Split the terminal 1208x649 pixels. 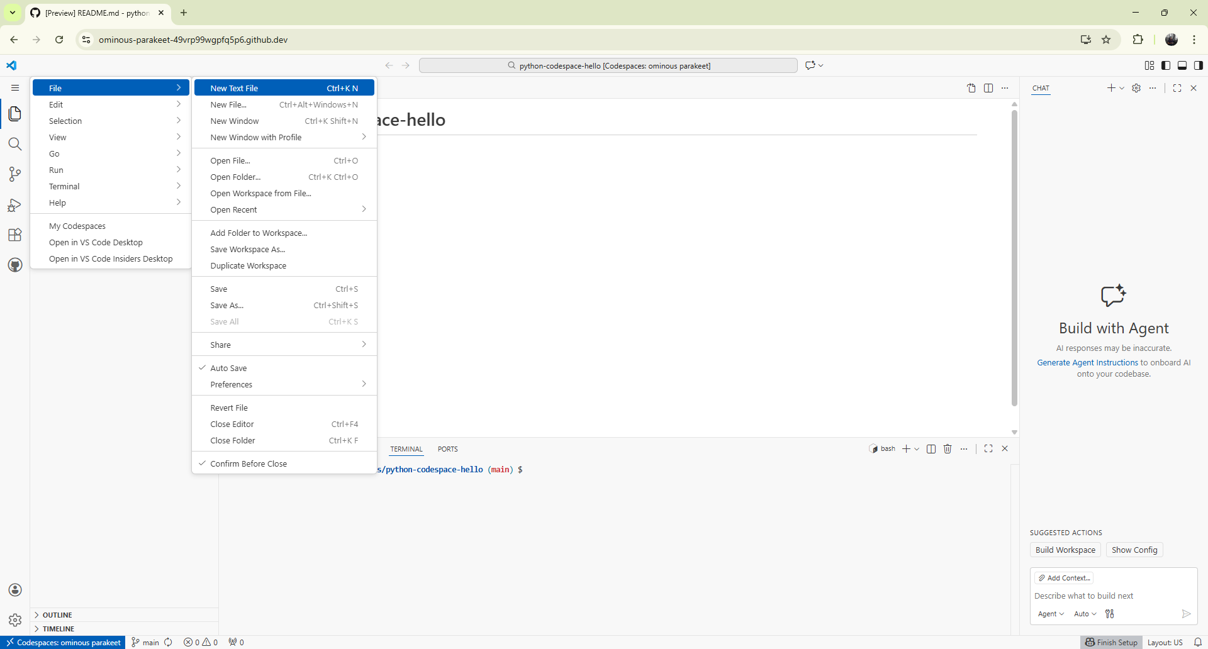[931, 449]
